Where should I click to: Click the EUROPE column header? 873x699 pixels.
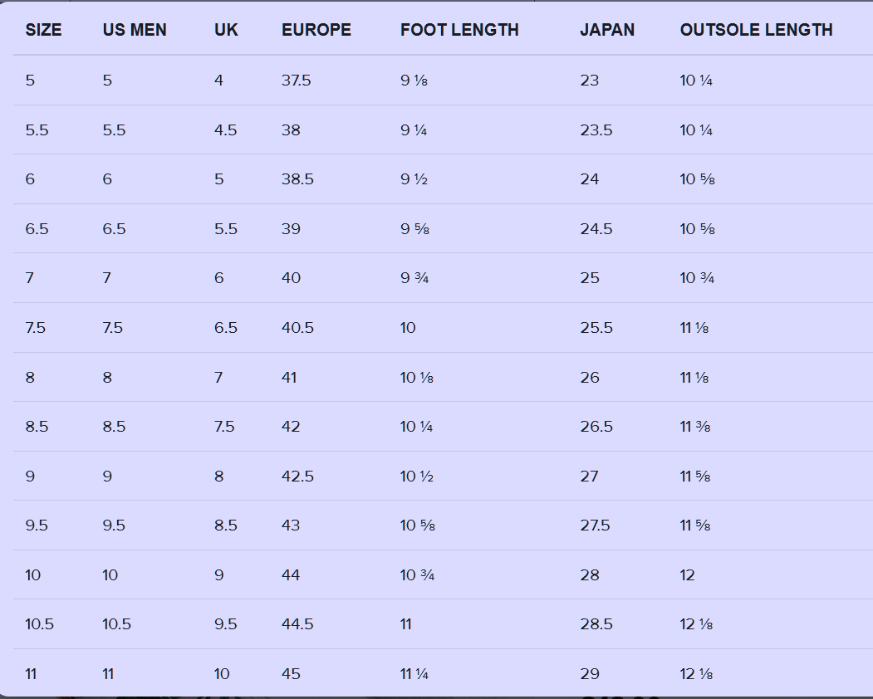tap(316, 30)
